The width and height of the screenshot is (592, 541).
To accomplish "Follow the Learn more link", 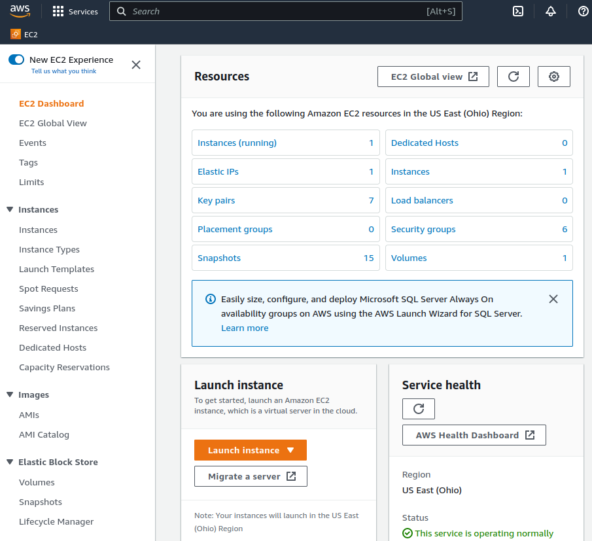I will pyautogui.click(x=245, y=328).
